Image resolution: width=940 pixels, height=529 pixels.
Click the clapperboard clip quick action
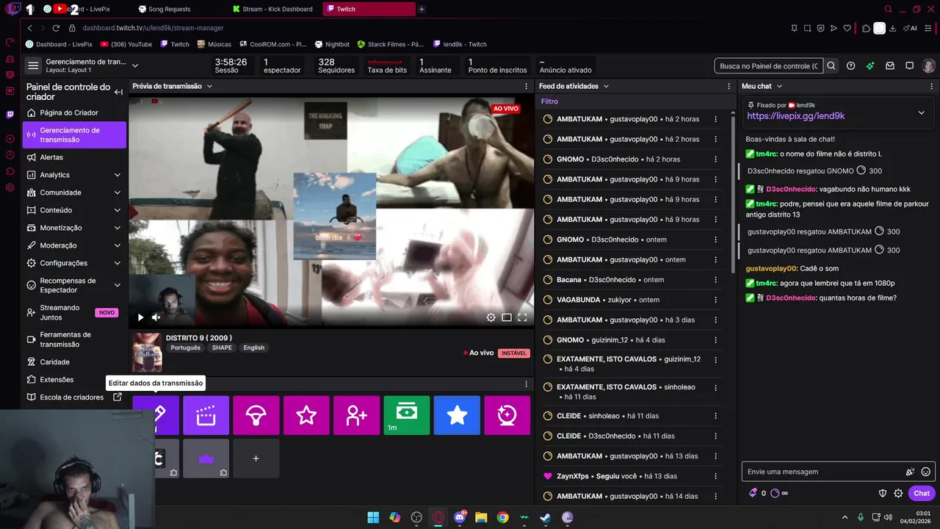click(x=206, y=415)
